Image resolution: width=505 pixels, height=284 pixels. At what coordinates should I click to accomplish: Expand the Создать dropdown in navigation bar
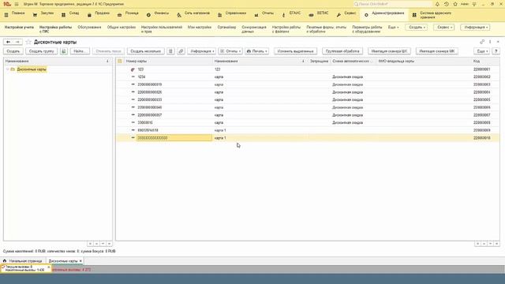[x=417, y=28]
